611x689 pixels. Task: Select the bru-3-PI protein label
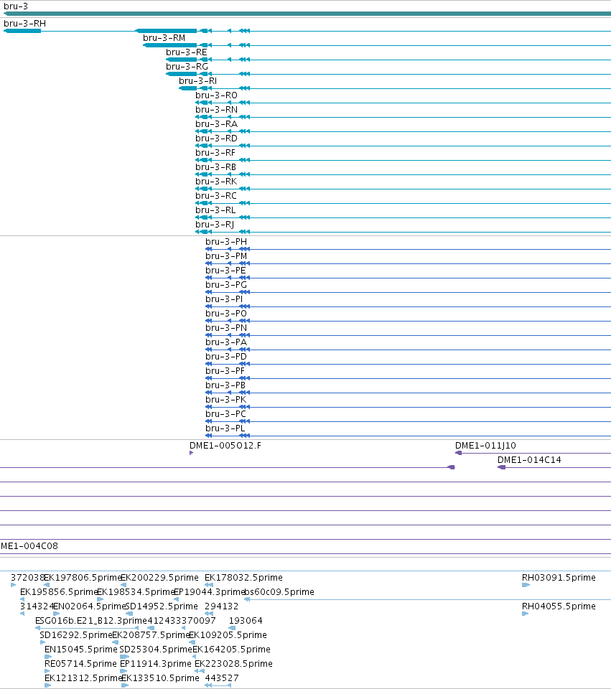224,299
